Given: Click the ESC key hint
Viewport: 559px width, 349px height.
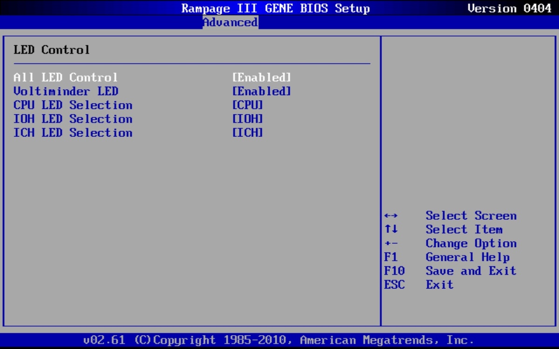Looking at the screenshot, I should 394,285.
